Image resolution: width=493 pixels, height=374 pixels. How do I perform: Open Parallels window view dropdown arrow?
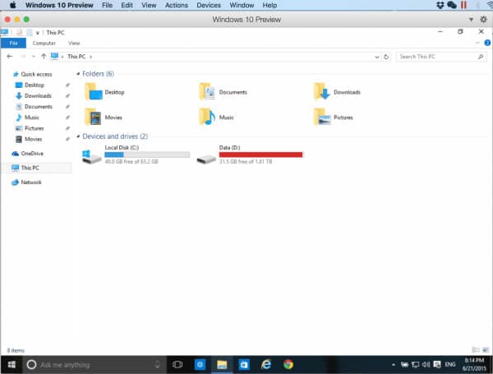pyautogui.click(x=471, y=20)
